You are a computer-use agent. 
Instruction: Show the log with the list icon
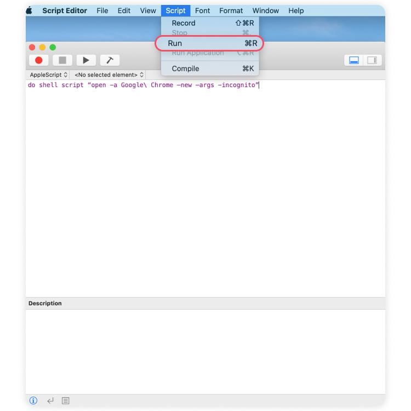click(x=66, y=400)
